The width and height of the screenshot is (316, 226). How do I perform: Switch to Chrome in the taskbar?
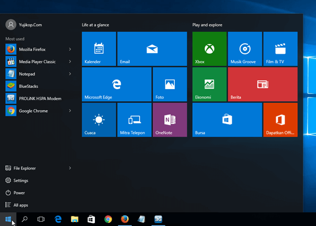click(x=108, y=219)
